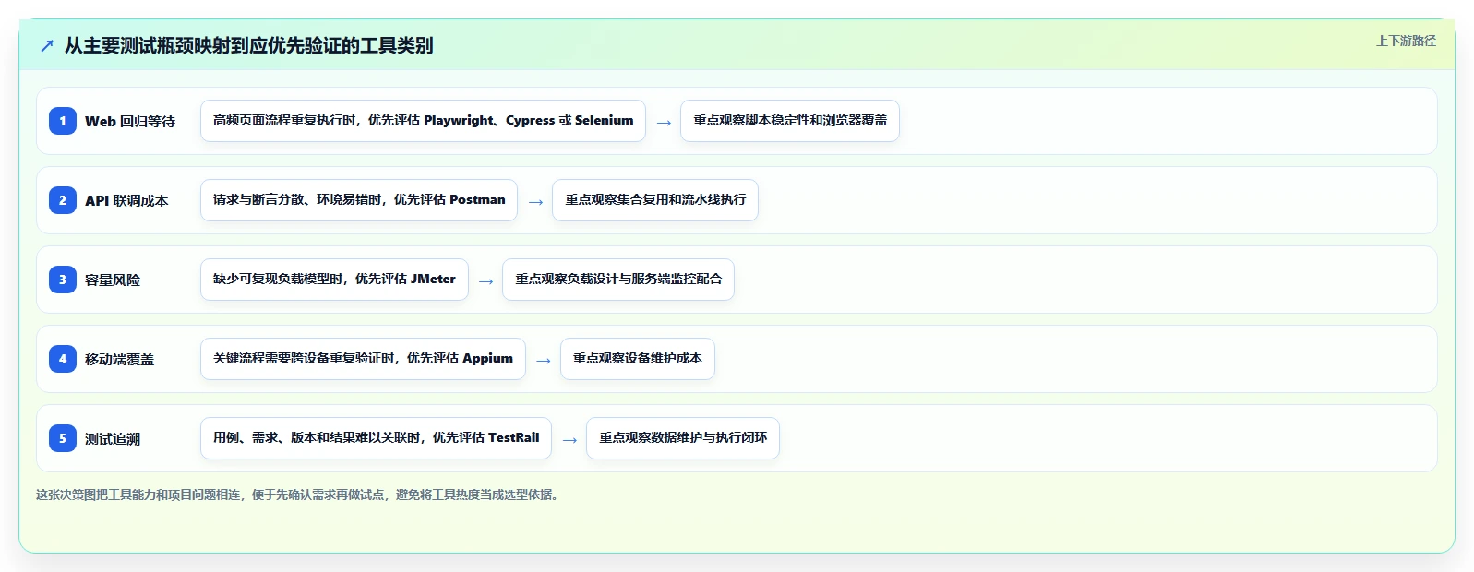The width and height of the screenshot is (1474, 572).
Task: Click the arrow in the Web 回归等待 row
Action: click(664, 122)
